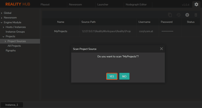
Task: Open the Nodegraph Editor tab
Action: 136,5
